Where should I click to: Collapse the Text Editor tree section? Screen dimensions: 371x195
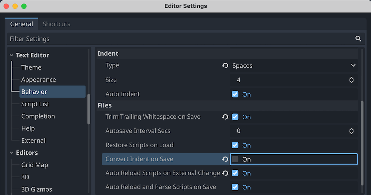12,55
